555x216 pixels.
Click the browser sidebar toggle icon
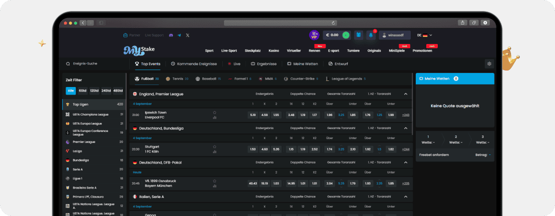(101, 23)
